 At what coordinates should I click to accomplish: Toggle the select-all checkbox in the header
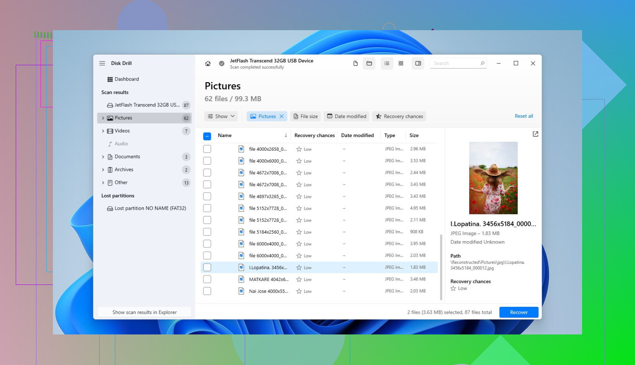point(208,136)
